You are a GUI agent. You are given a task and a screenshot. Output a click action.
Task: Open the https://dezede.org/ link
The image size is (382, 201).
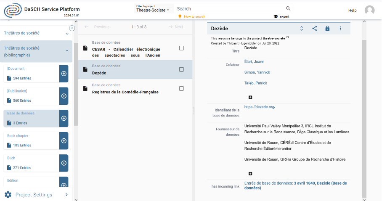[x=260, y=107]
